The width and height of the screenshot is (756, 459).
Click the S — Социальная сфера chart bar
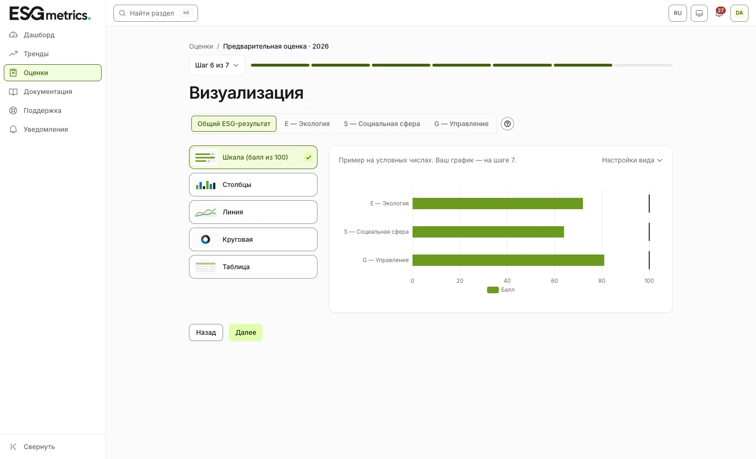[488, 232]
